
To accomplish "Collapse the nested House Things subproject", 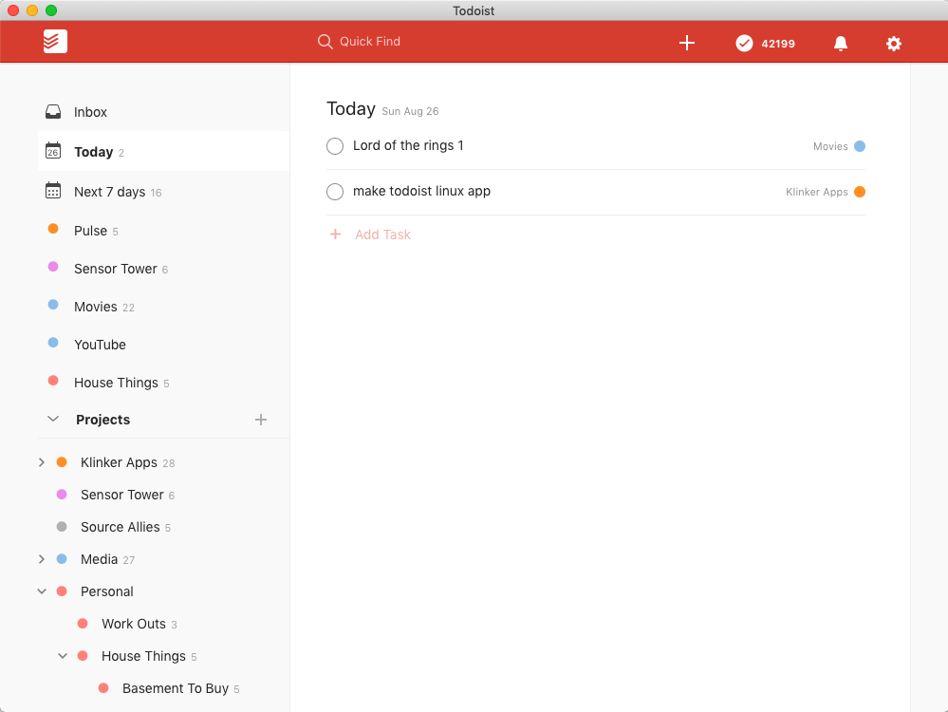I will pos(63,656).
